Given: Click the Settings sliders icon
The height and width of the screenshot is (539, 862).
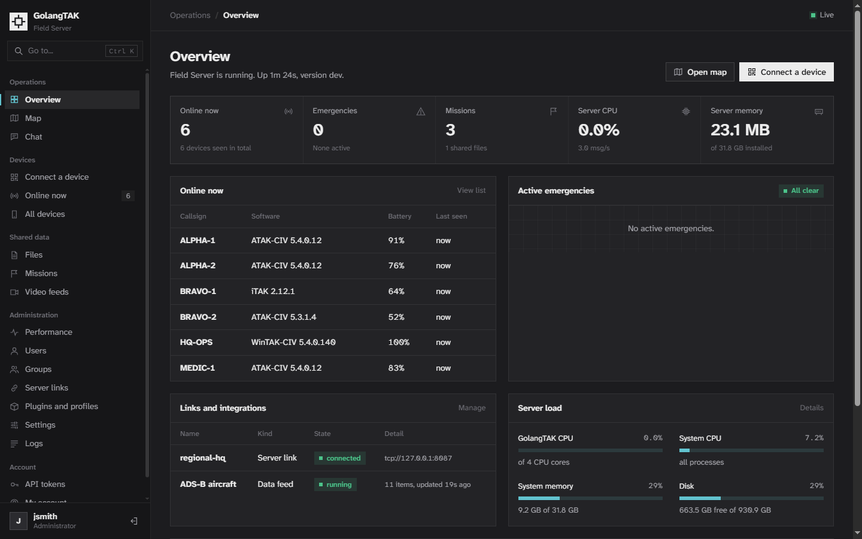Looking at the screenshot, I should pos(14,425).
